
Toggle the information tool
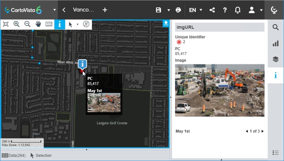coord(59,24)
